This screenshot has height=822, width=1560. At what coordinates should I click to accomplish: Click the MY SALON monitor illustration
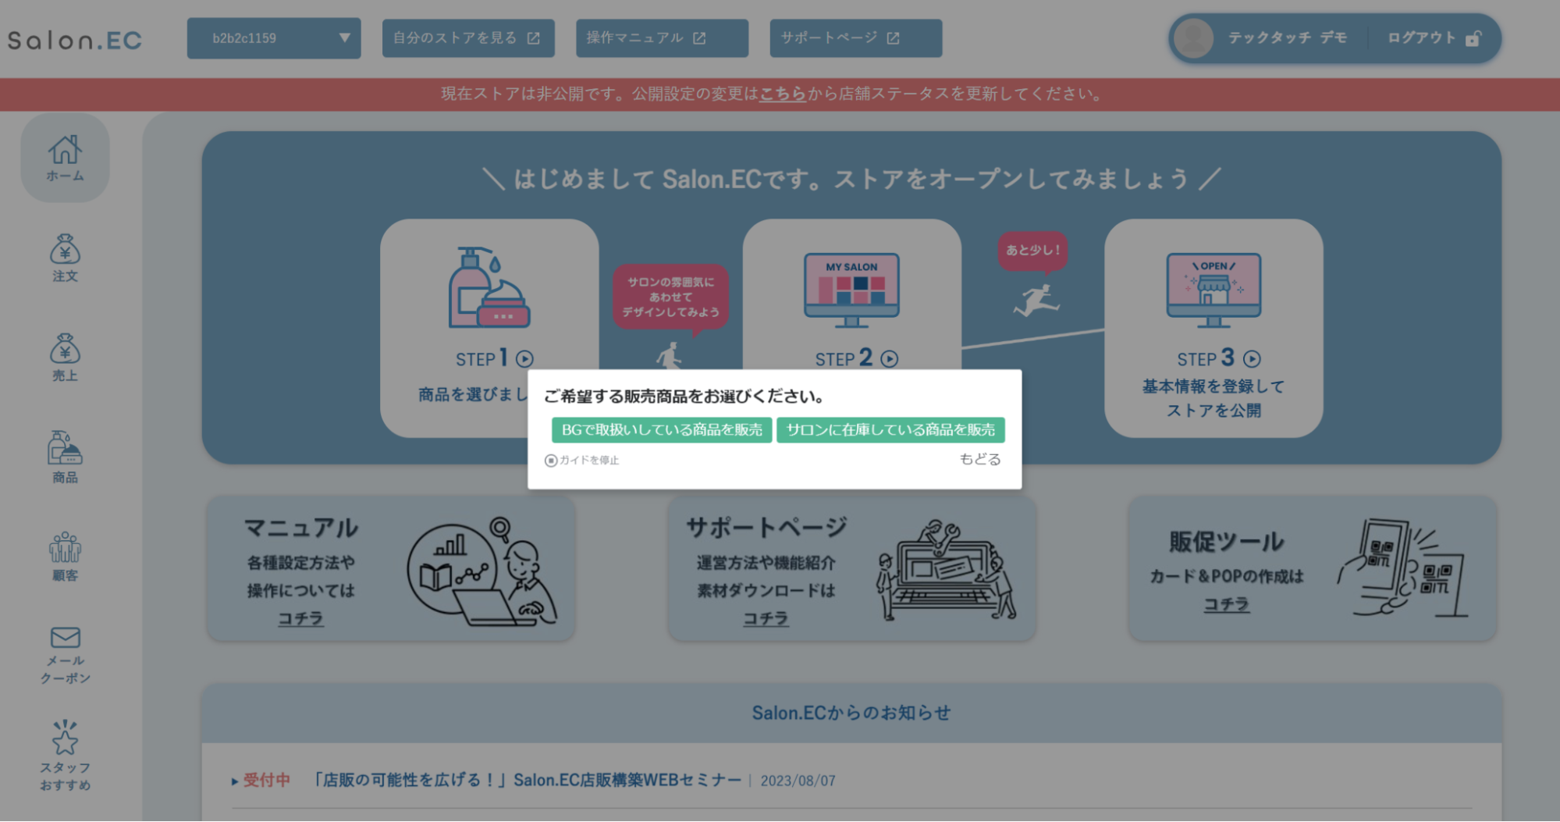pos(851,290)
